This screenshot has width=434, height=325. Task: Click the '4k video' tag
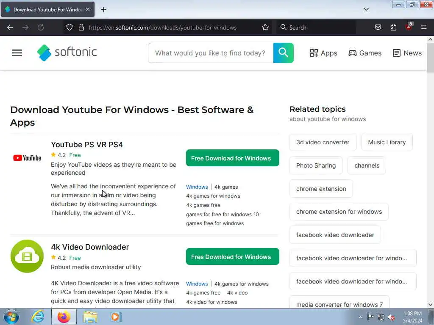point(237,293)
